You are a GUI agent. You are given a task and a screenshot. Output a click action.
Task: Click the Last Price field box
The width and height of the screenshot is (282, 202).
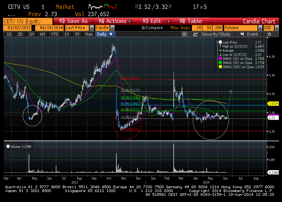(77, 28)
